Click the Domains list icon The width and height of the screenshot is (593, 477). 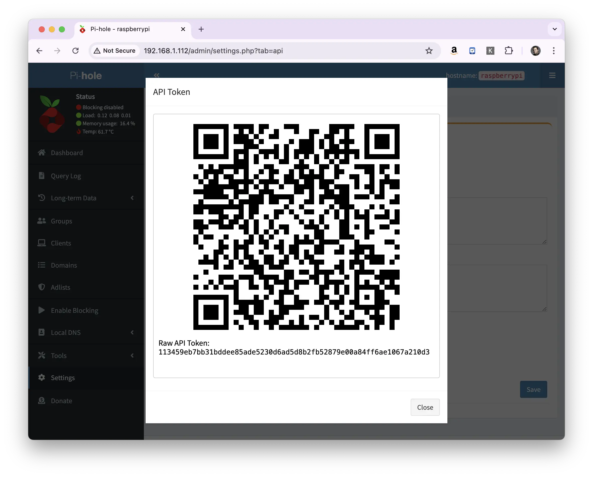point(41,265)
